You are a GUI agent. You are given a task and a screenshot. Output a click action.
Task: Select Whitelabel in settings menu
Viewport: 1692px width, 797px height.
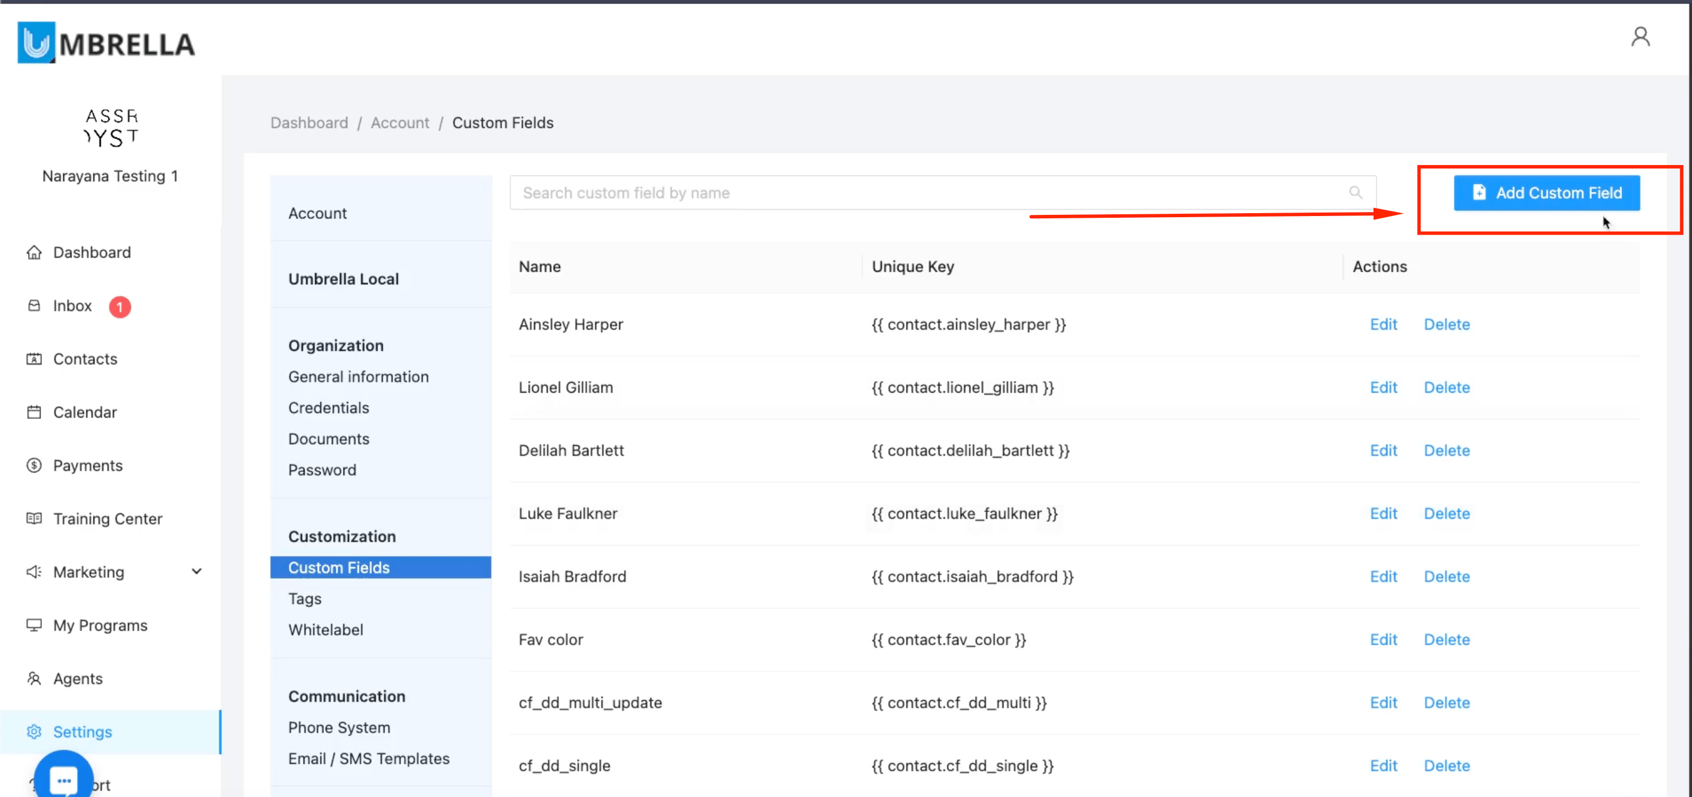(325, 630)
